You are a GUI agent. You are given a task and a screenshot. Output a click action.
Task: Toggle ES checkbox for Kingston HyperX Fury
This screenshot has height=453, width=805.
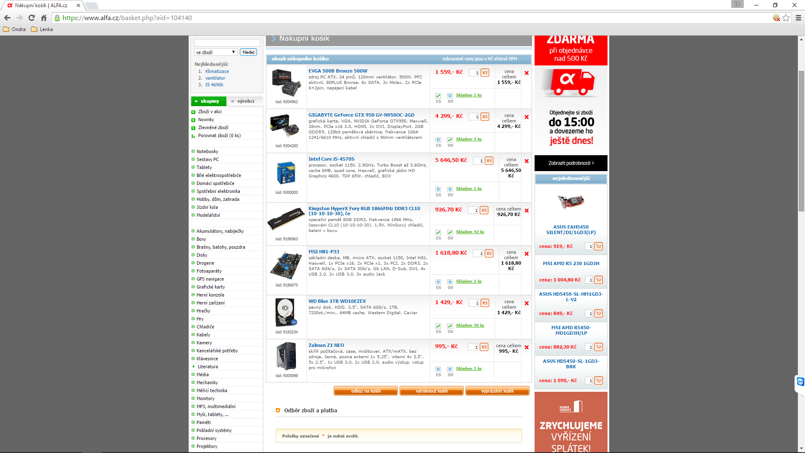[438, 233]
